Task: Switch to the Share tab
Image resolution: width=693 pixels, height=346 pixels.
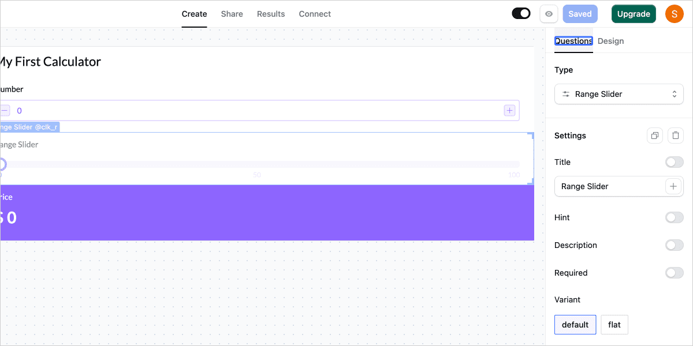Action: click(x=232, y=14)
